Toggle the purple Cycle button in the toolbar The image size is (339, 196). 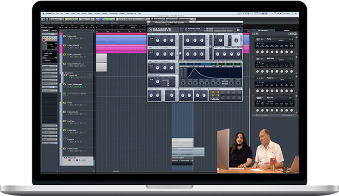(x=102, y=19)
